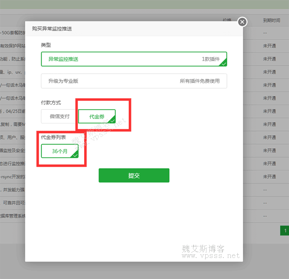Click the 到期时间 column header
The height and width of the screenshot is (279, 289).
pyautogui.click(x=272, y=20)
